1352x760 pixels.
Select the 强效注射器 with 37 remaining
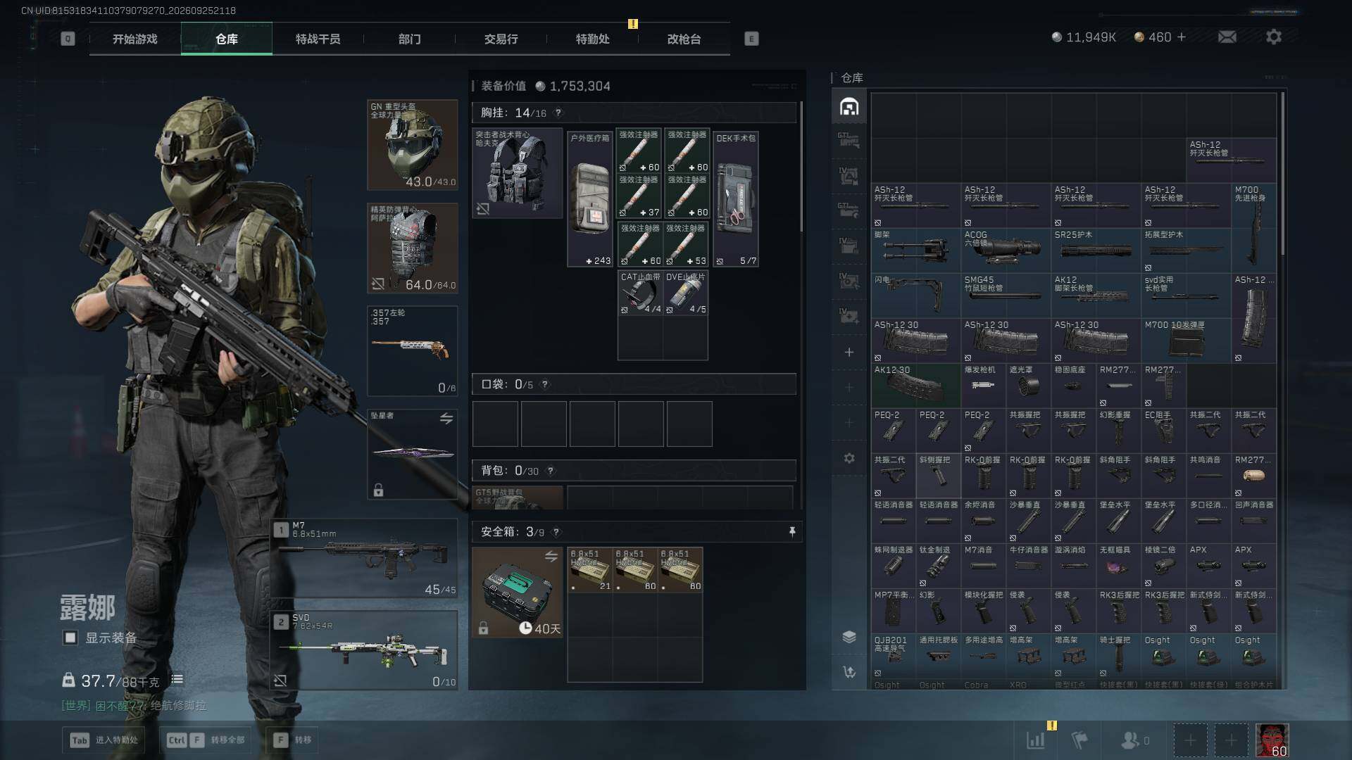click(639, 196)
